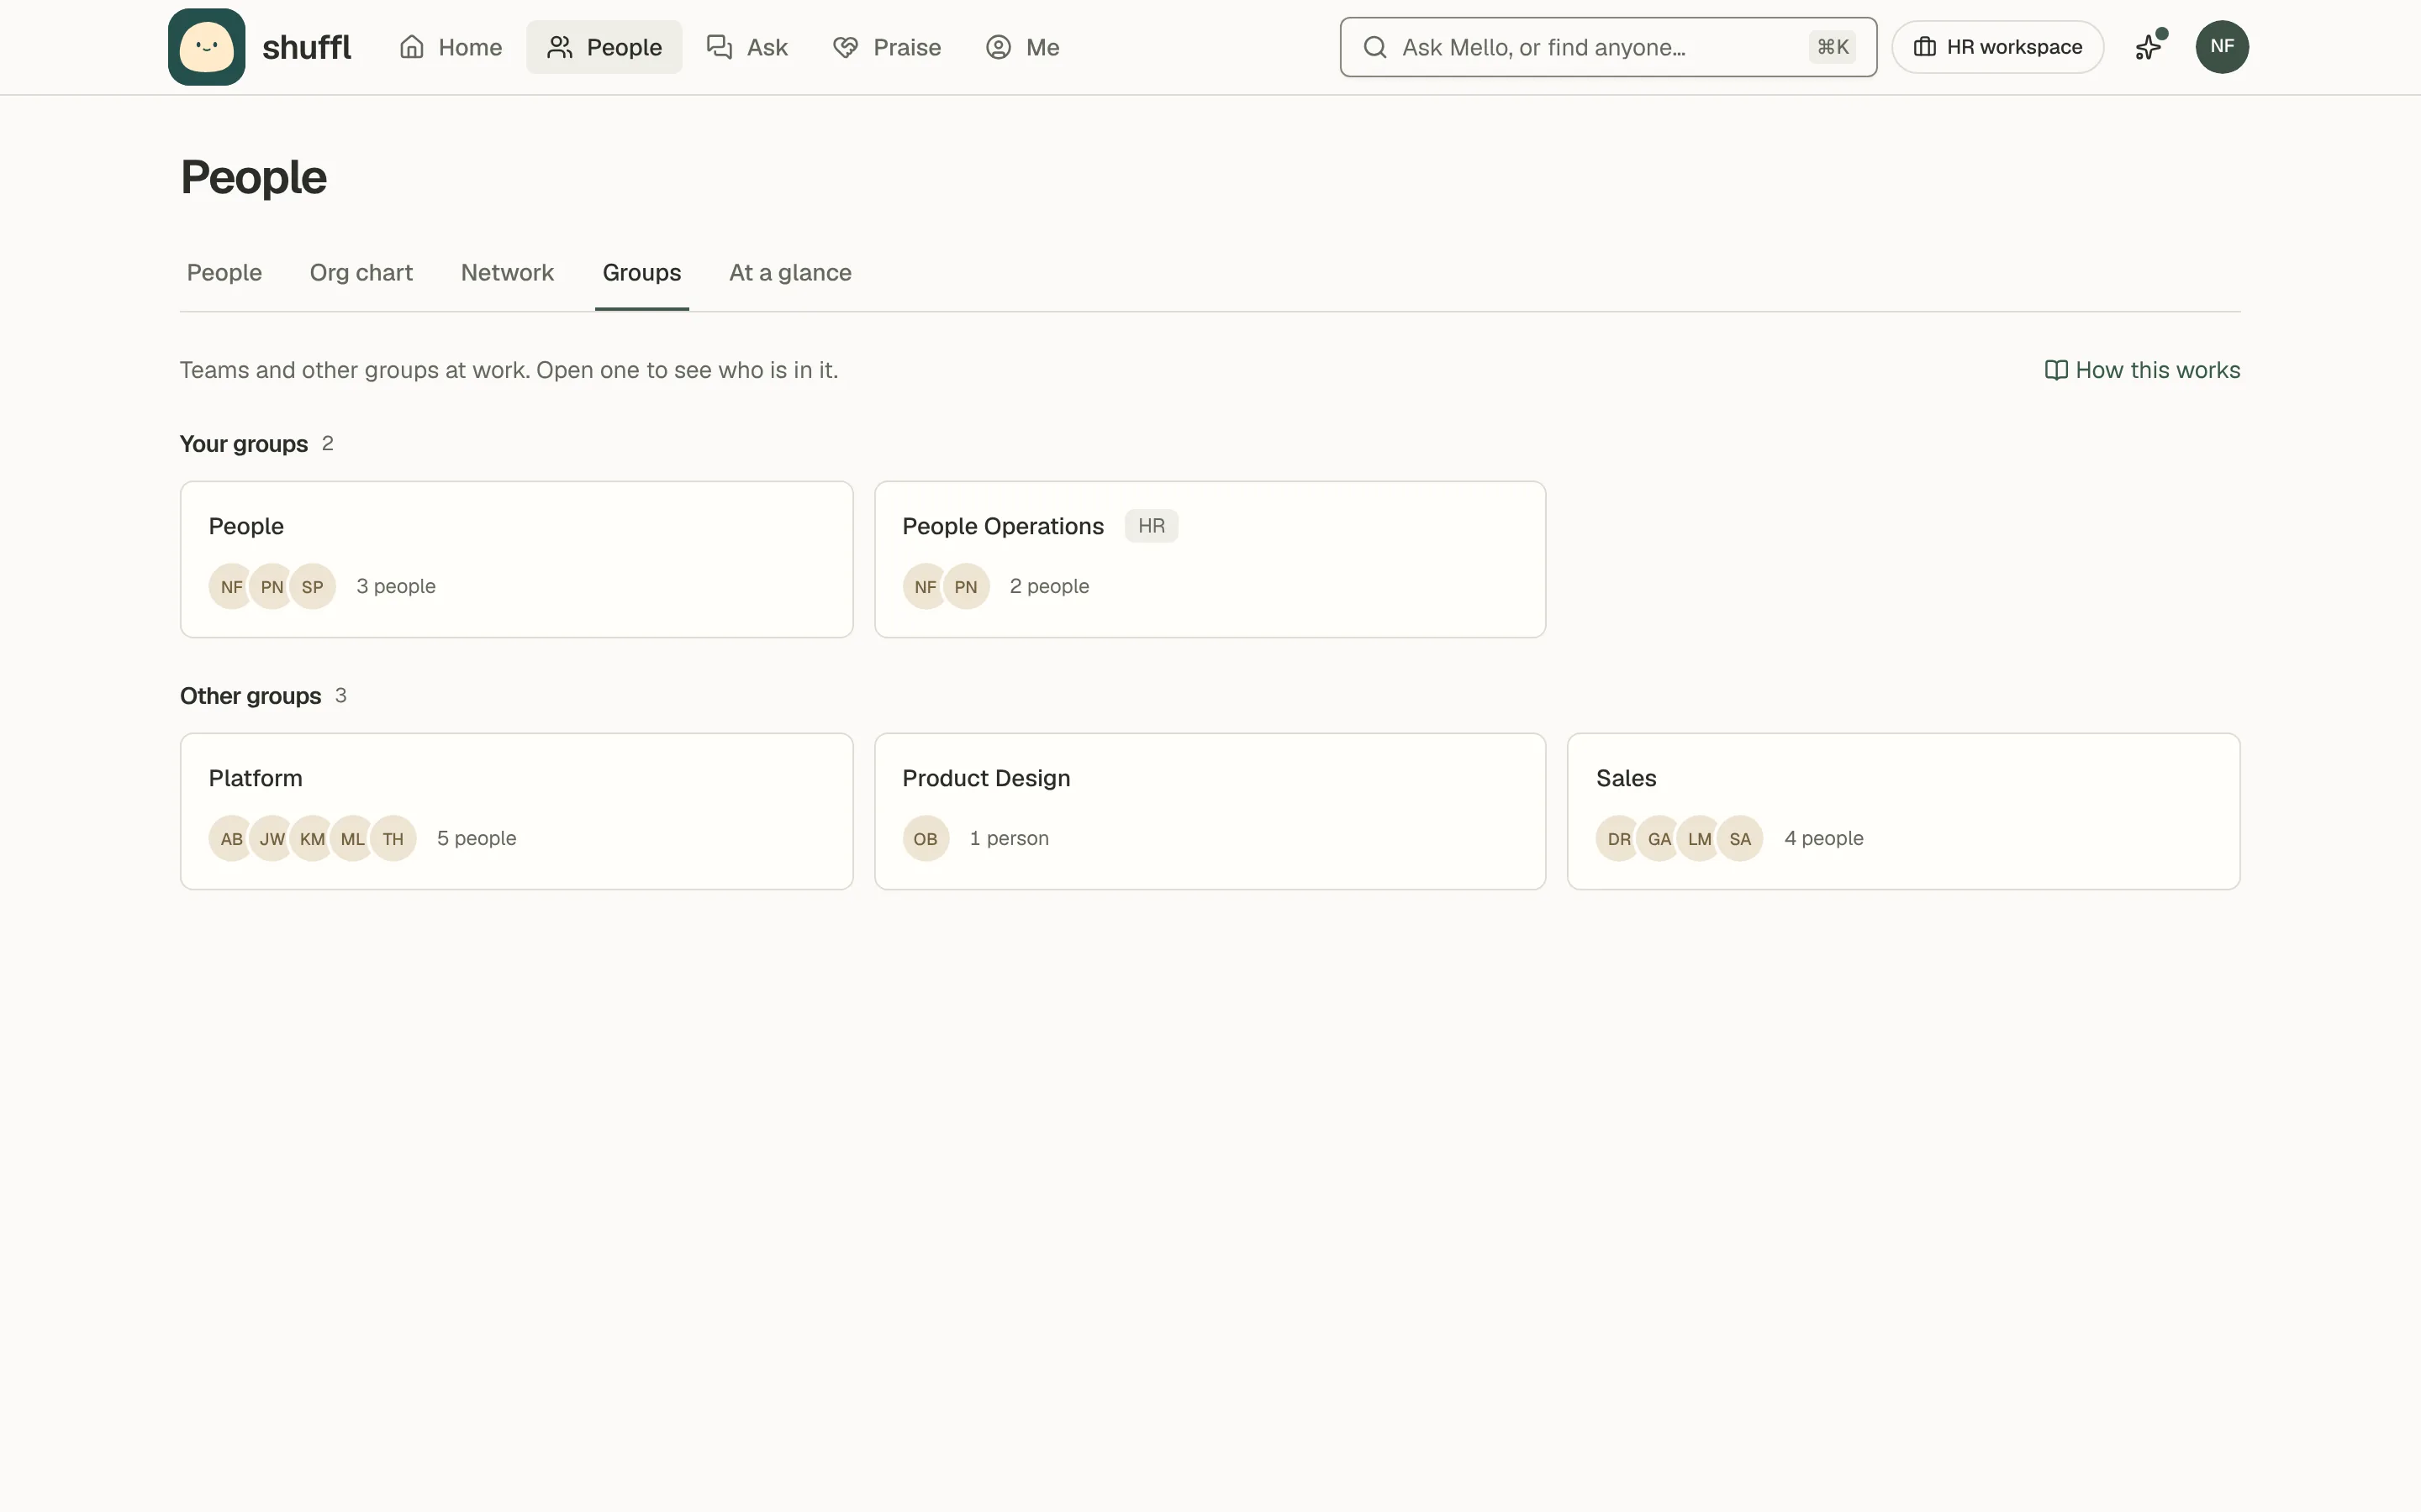The width and height of the screenshot is (2421, 1512).
Task: Open the Platform group card
Action: (x=516, y=811)
